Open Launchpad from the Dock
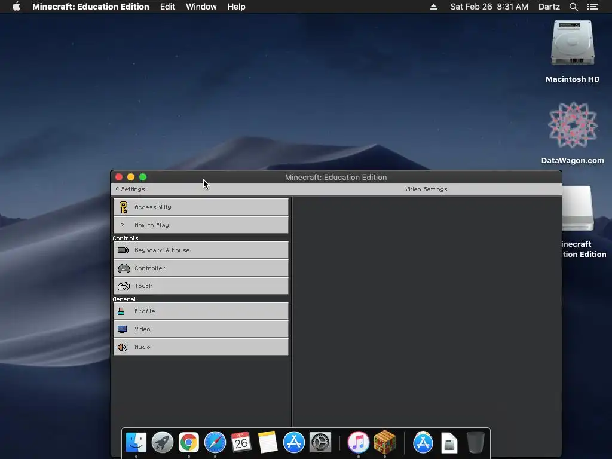 [163, 442]
